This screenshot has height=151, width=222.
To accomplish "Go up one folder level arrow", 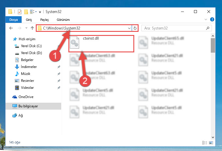I will (32, 28).
